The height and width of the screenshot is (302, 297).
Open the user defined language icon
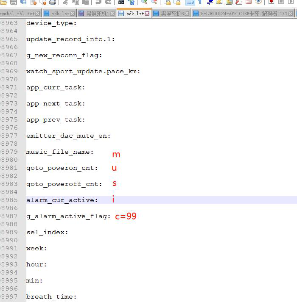coord(219,2)
